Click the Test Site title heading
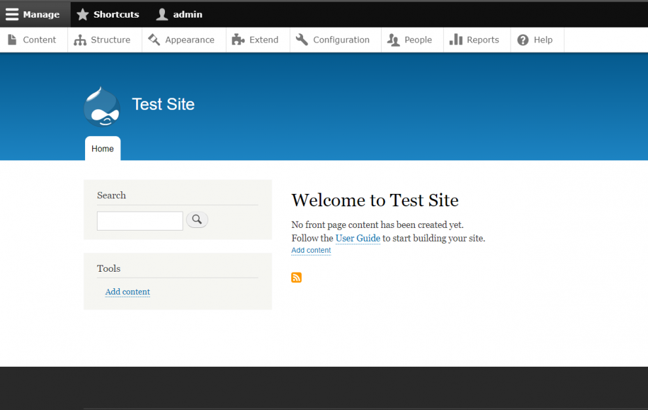 163,104
